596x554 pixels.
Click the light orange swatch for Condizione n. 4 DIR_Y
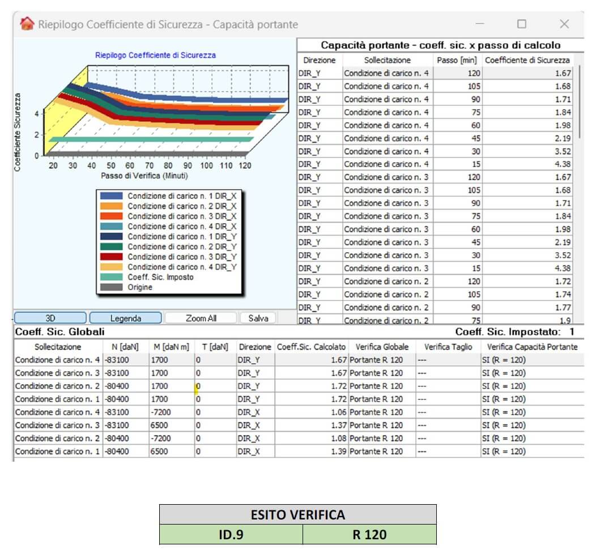pos(112,267)
